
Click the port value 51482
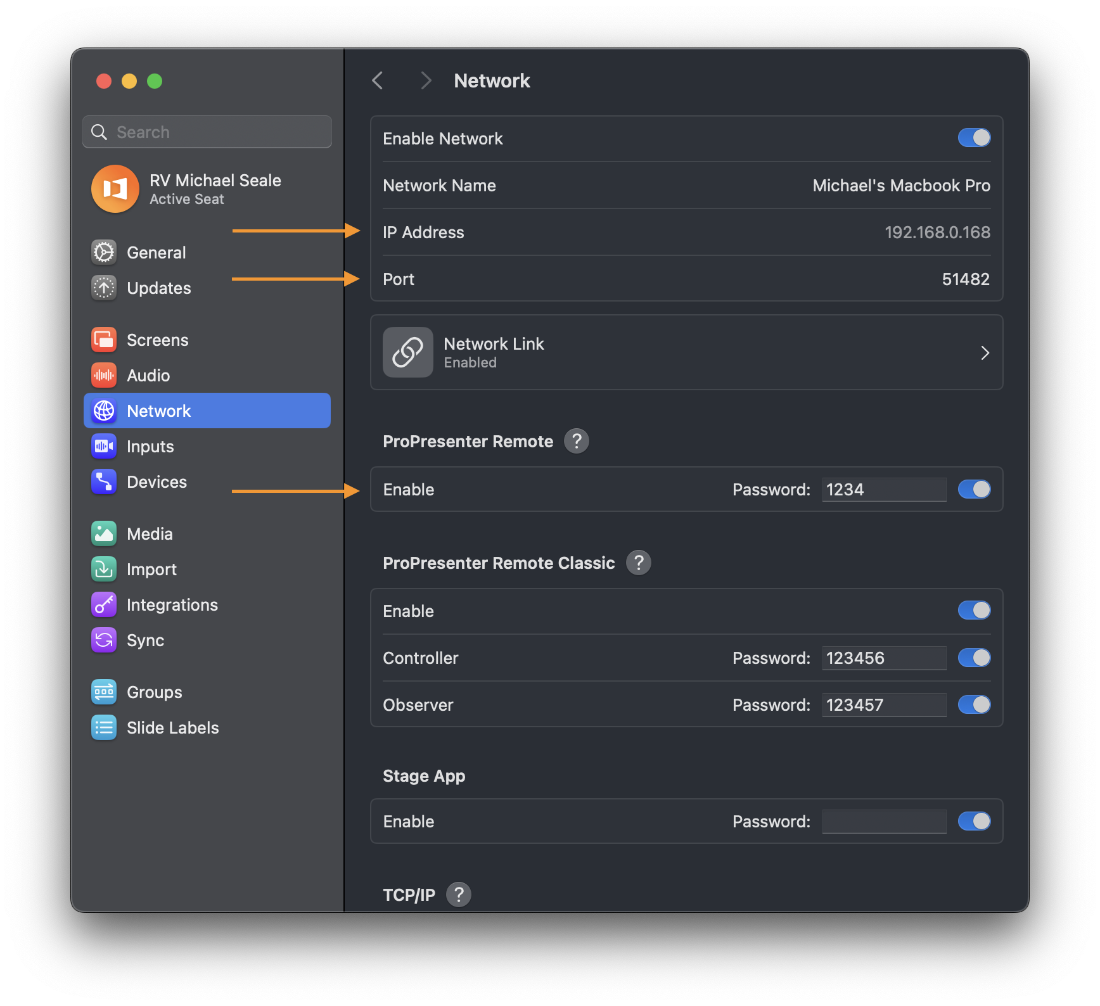point(966,279)
